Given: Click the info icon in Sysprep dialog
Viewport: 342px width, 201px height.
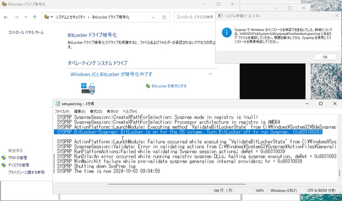Looking at the screenshot, I should 227,32.
